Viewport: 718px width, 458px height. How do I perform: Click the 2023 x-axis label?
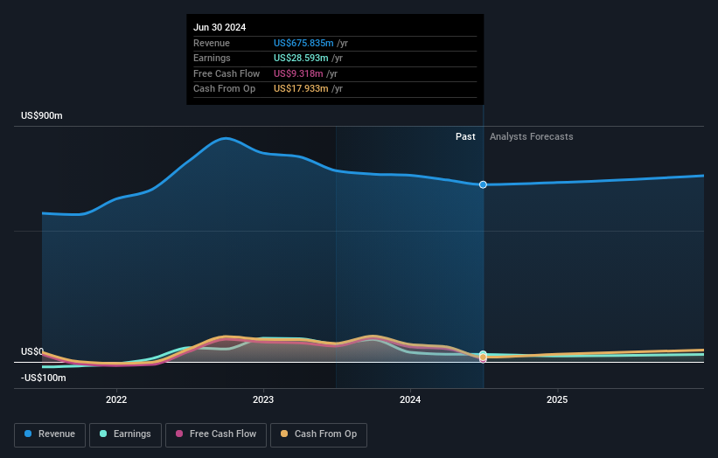pyautogui.click(x=263, y=399)
